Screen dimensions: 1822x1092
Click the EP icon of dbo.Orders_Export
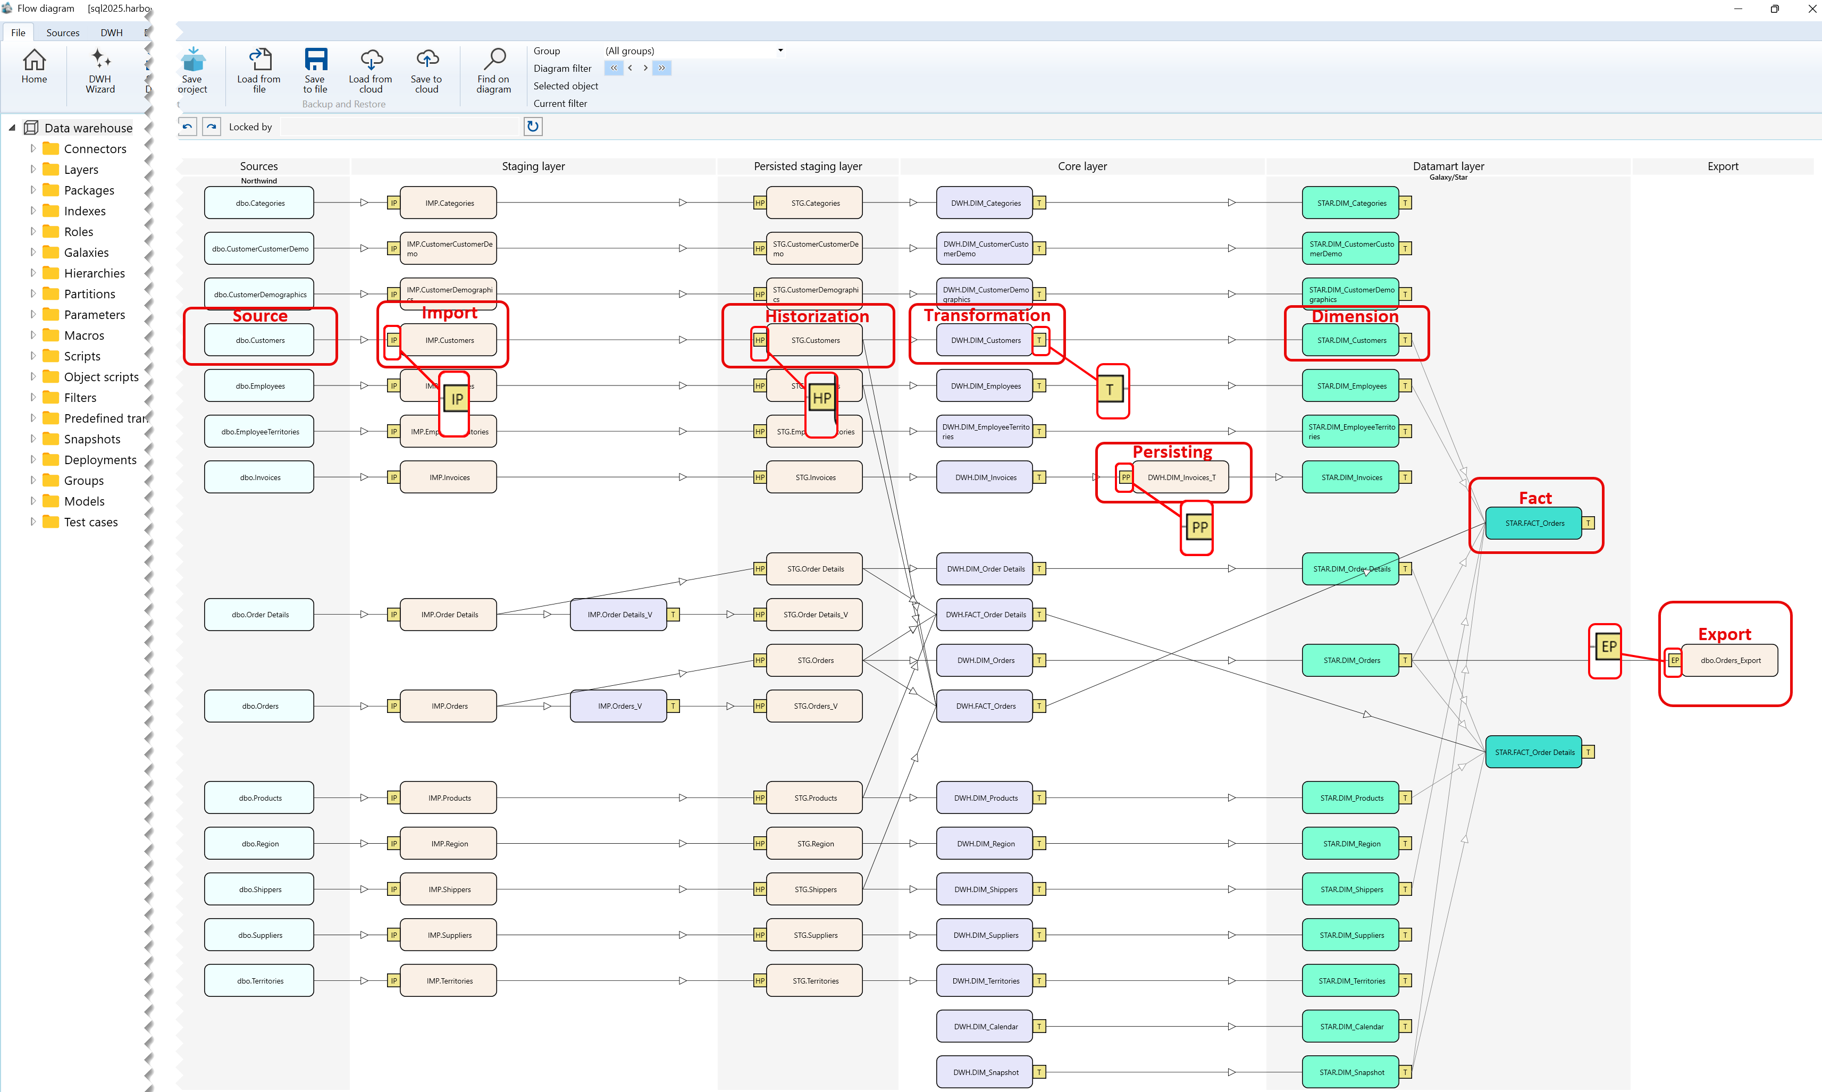[x=1674, y=661]
